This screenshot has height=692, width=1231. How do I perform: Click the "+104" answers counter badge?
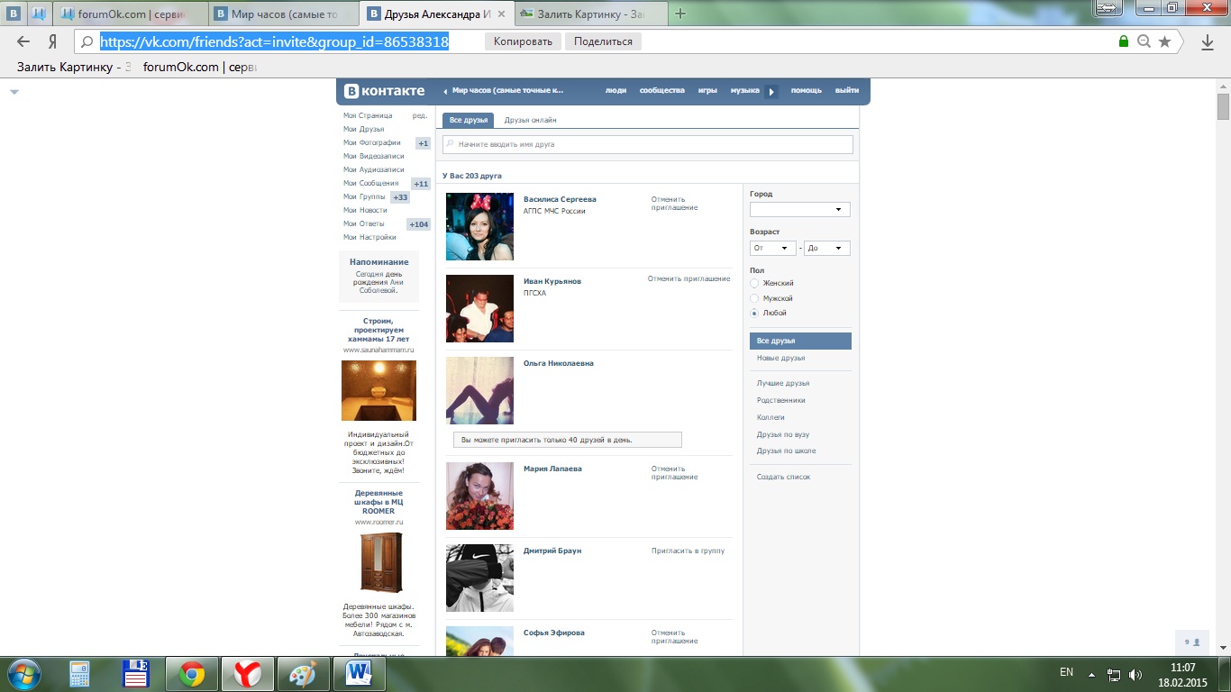(419, 224)
